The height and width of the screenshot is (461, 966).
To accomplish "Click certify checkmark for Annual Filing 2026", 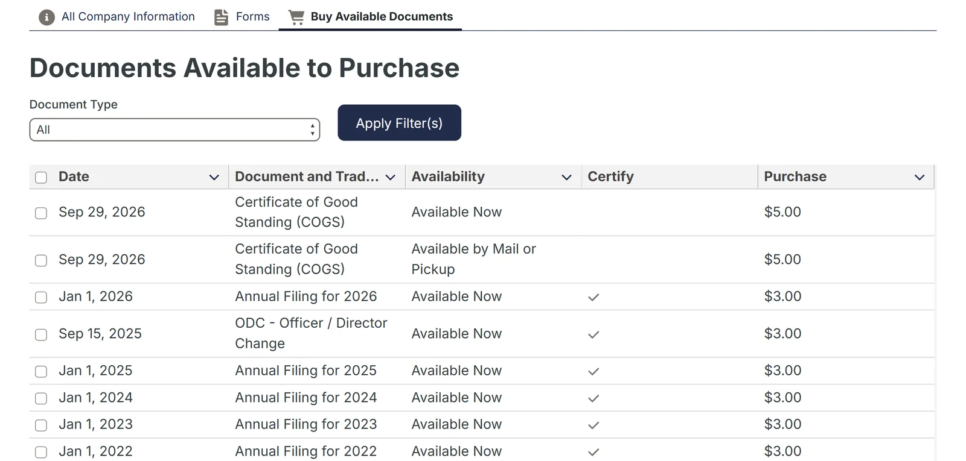I will [593, 297].
